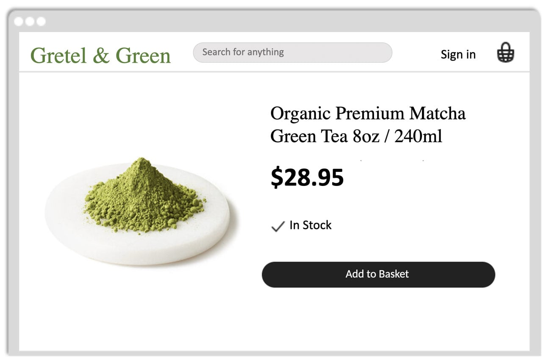549x360 pixels.
Task: Click the $28.95 price
Action: tap(307, 177)
